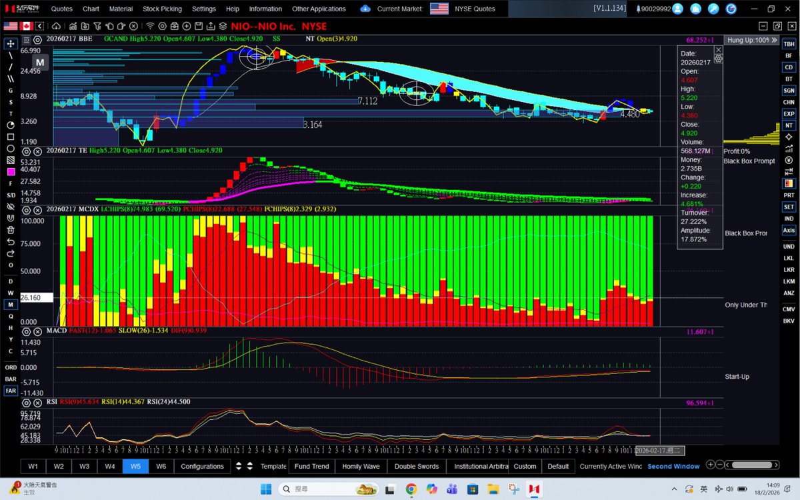Image resolution: width=800 pixels, height=500 pixels.
Task: Click the circled X toolbar icon
Action: (x=133, y=26)
